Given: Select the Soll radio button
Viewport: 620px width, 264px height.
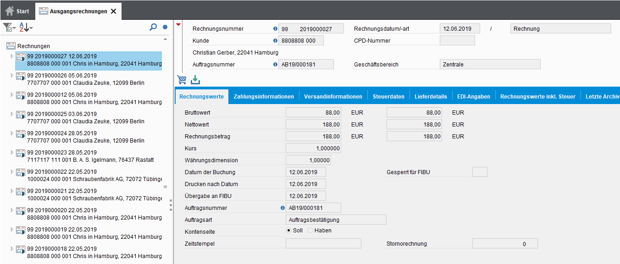Looking at the screenshot, I should pos(289,230).
